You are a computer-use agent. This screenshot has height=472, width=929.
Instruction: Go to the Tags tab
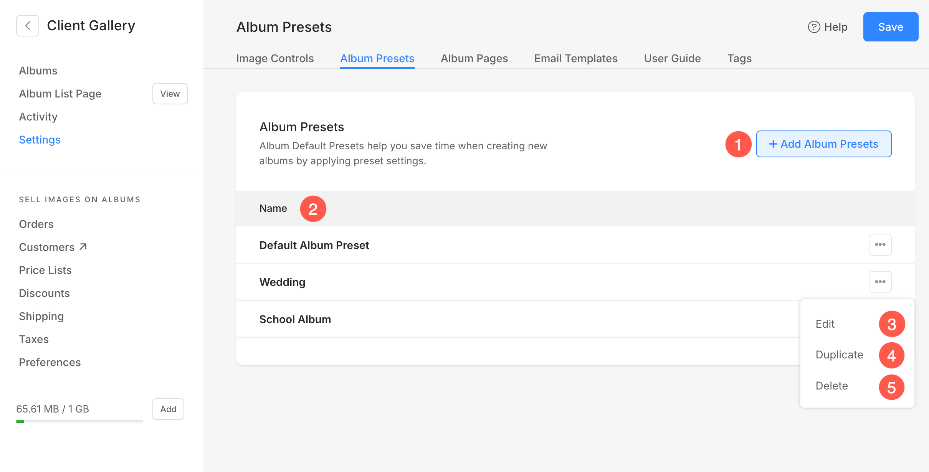tap(739, 58)
